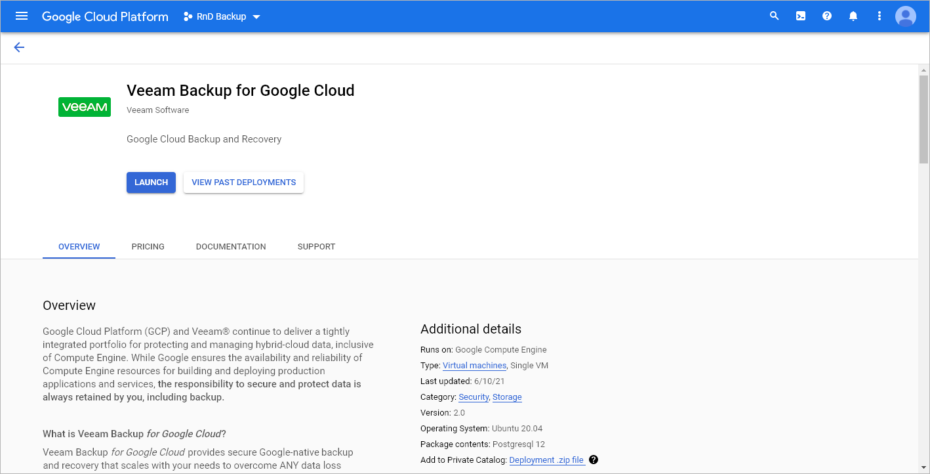Open the notifications bell
Image resolution: width=930 pixels, height=474 pixels.
[x=853, y=16]
